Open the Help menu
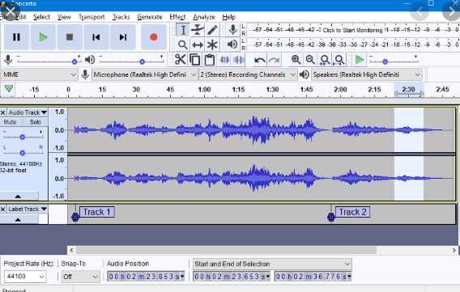The height and width of the screenshot is (292, 460). click(x=229, y=17)
